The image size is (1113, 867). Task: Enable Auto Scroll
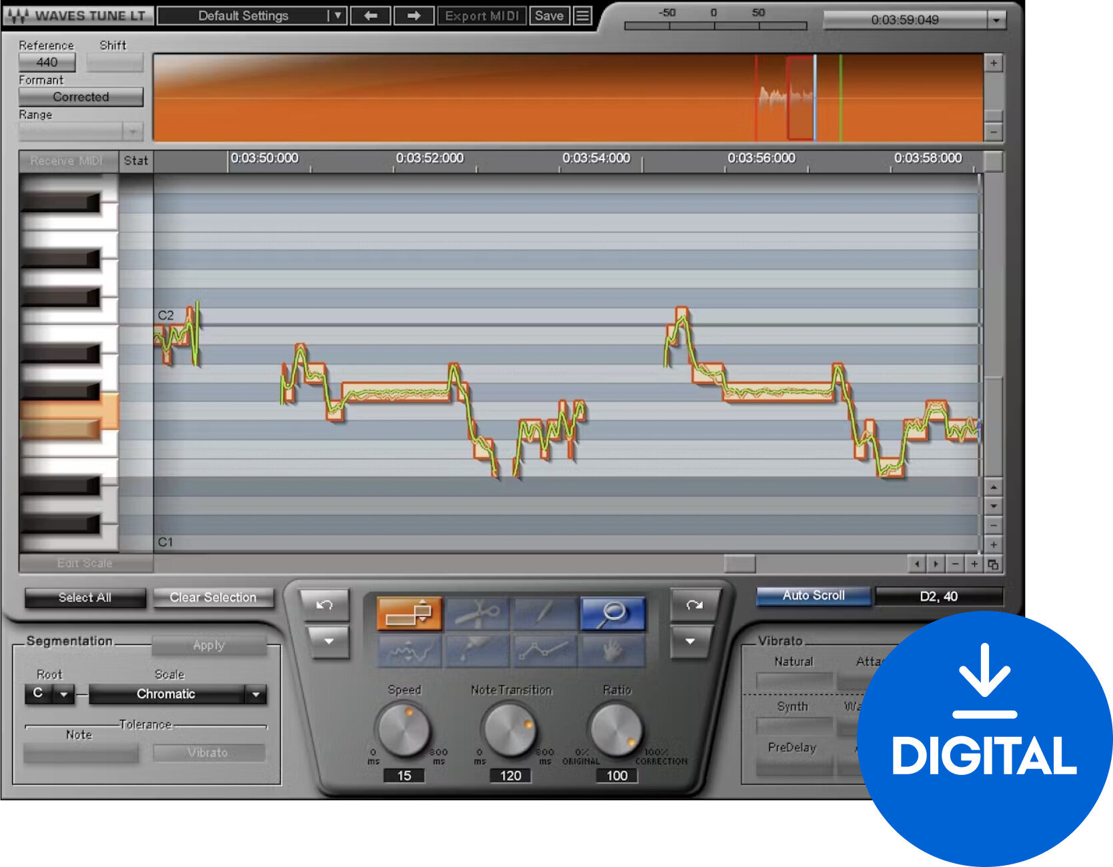813,596
